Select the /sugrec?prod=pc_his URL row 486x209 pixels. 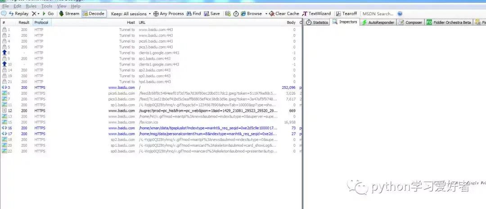[207, 110]
